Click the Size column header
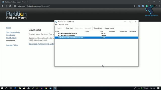The height and width of the screenshot is (90, 161). pos(102,31)
